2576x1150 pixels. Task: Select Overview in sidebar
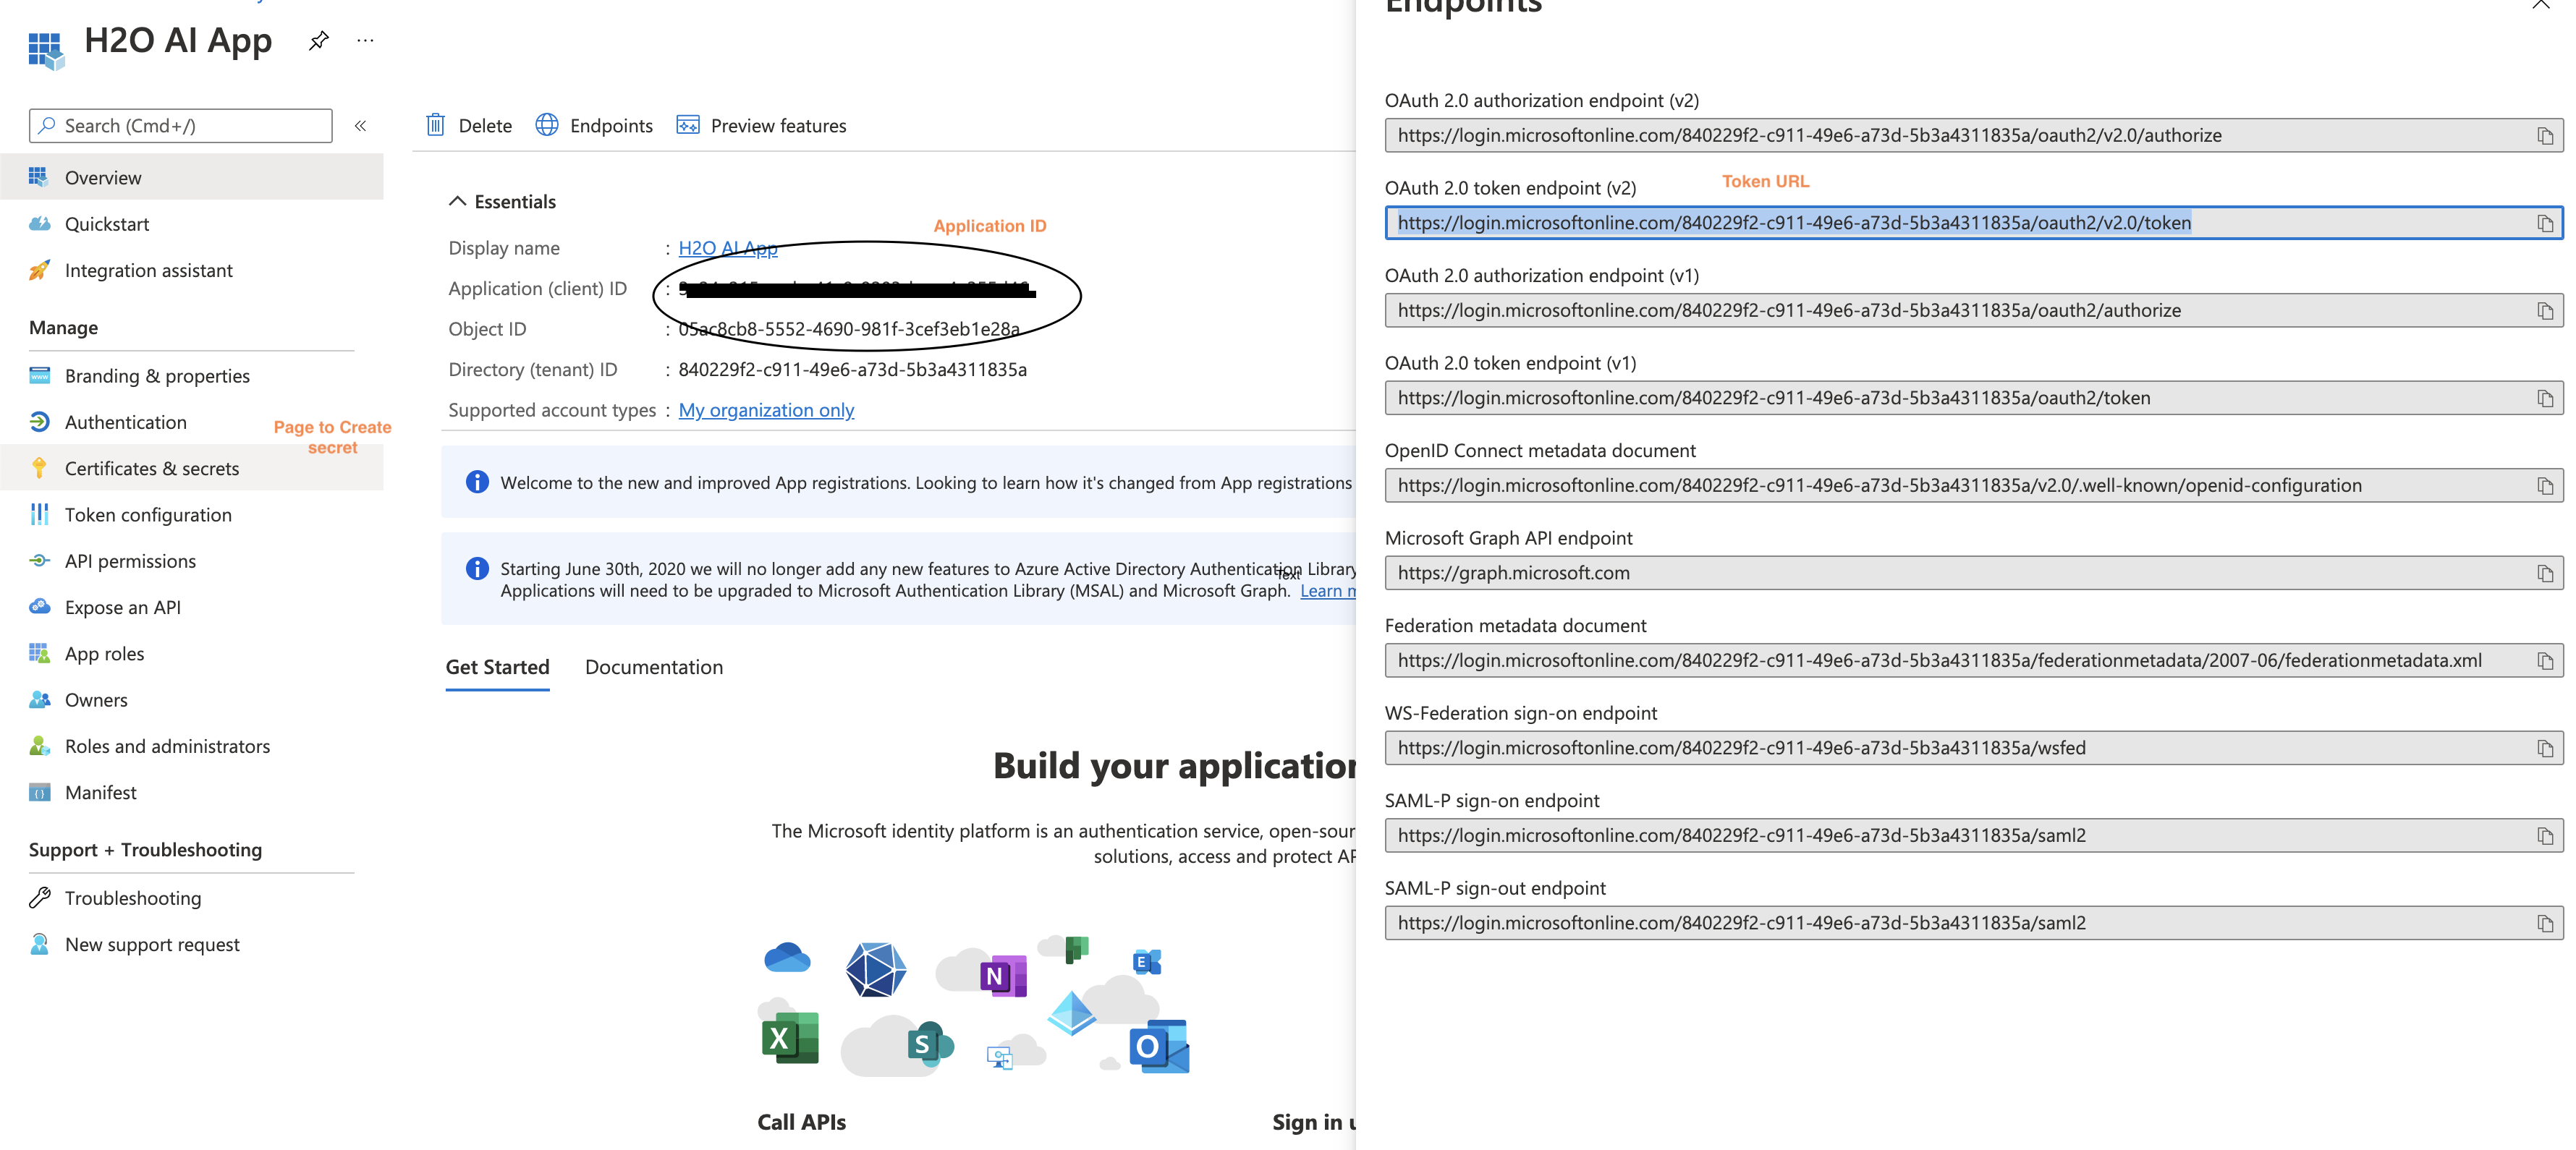pyautogui.click(x=192, y=177)
